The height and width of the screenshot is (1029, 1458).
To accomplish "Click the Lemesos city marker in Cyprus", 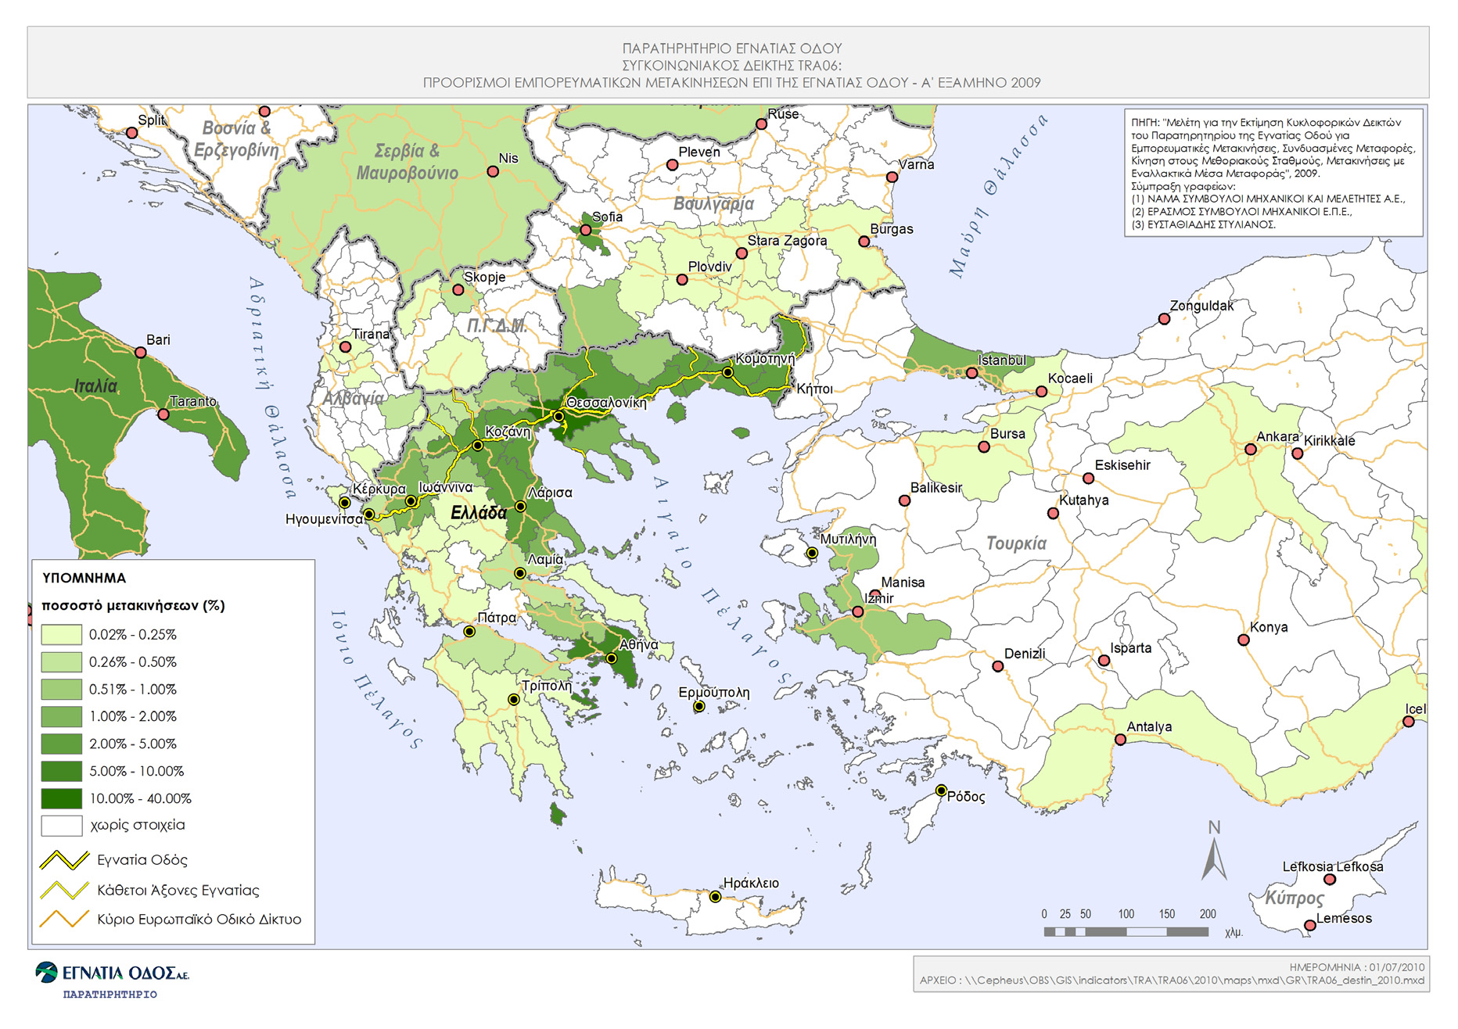I will click(1310, 926).
